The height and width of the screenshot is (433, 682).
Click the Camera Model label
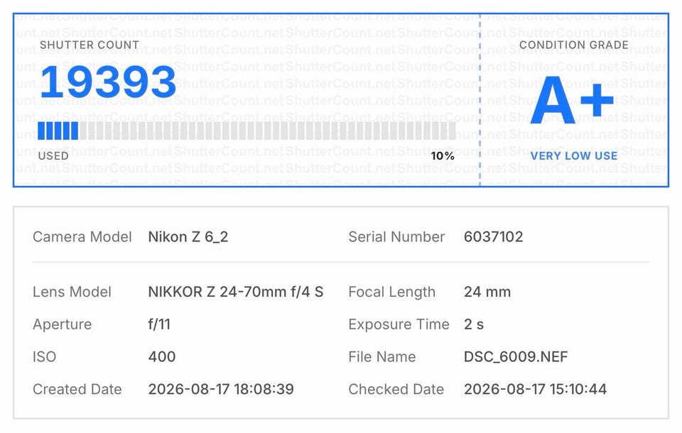(x=82, y=237)
